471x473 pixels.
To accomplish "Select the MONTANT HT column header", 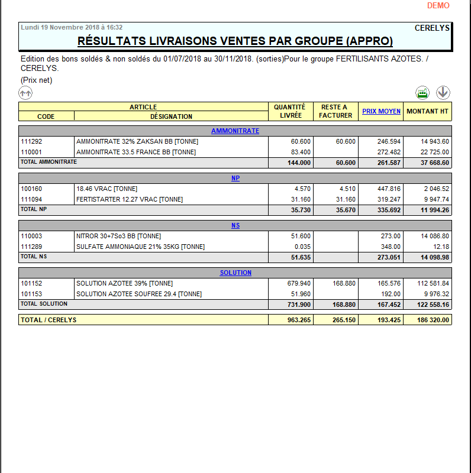I will (427, 111).
